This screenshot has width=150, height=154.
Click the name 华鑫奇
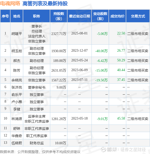pos(17,136)
